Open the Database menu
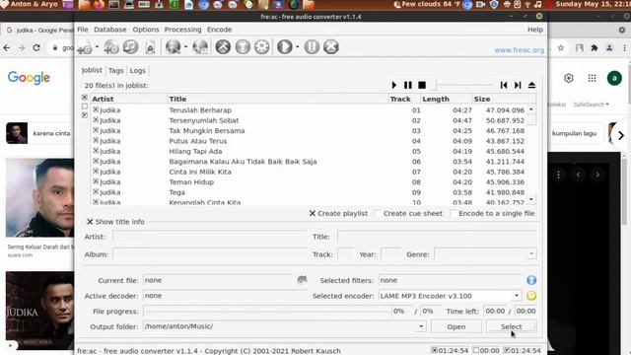The image size is (631, 355). click(x=109, y=30)
